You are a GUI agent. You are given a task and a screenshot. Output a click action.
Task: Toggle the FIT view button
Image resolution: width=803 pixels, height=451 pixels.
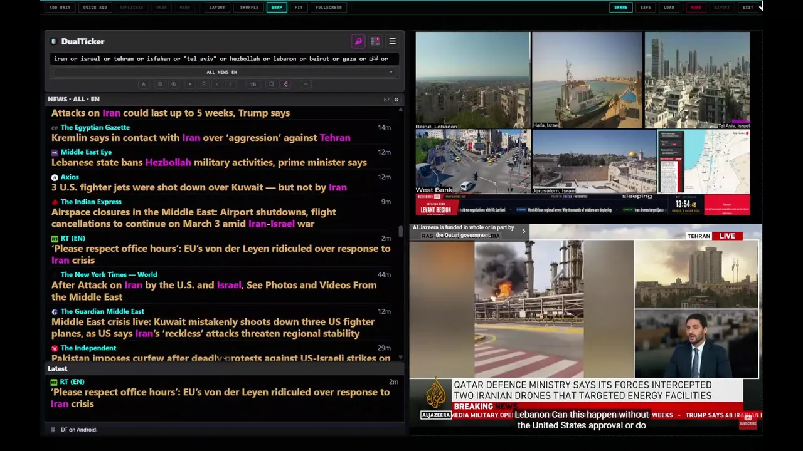pyautogui.click(x=299, y=8)
